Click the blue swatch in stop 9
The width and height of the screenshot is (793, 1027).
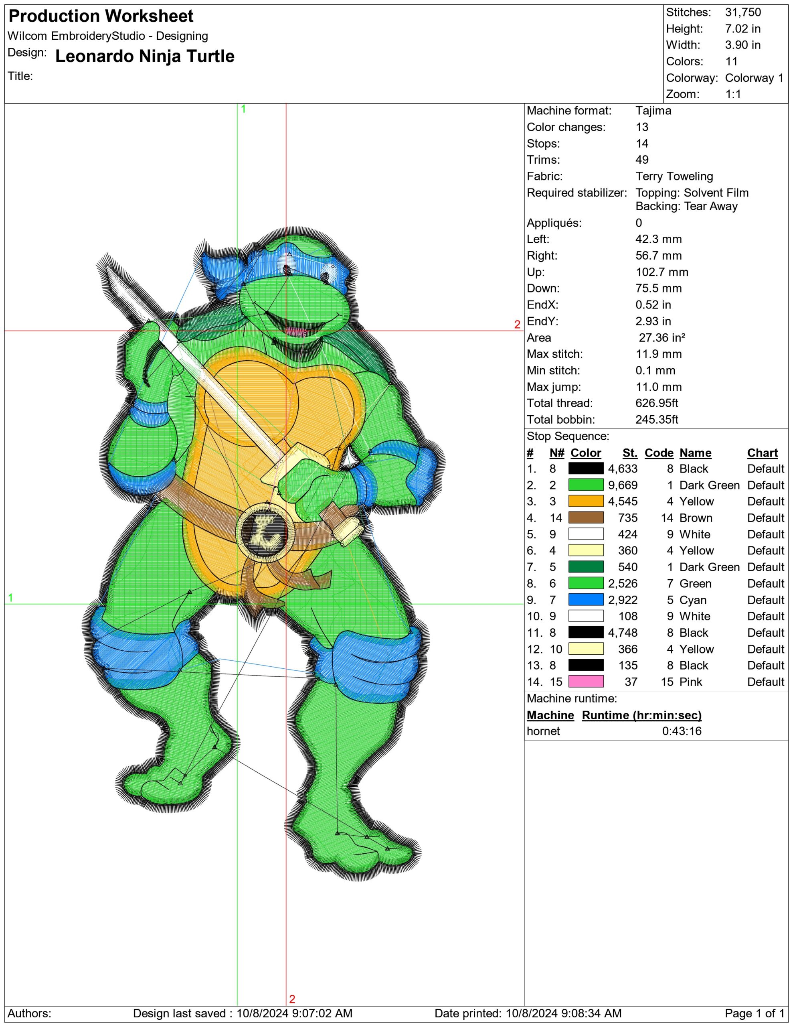586,600
